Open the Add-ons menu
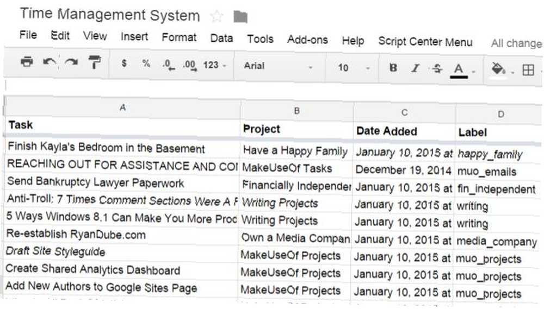The height and width of the screenshot is (309, 544). [307, 40]
